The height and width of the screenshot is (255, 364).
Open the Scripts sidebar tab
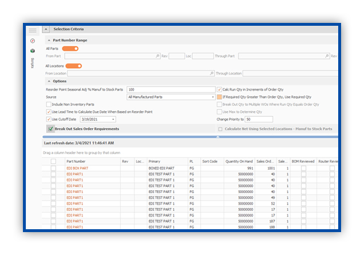(x=33, y=63)
